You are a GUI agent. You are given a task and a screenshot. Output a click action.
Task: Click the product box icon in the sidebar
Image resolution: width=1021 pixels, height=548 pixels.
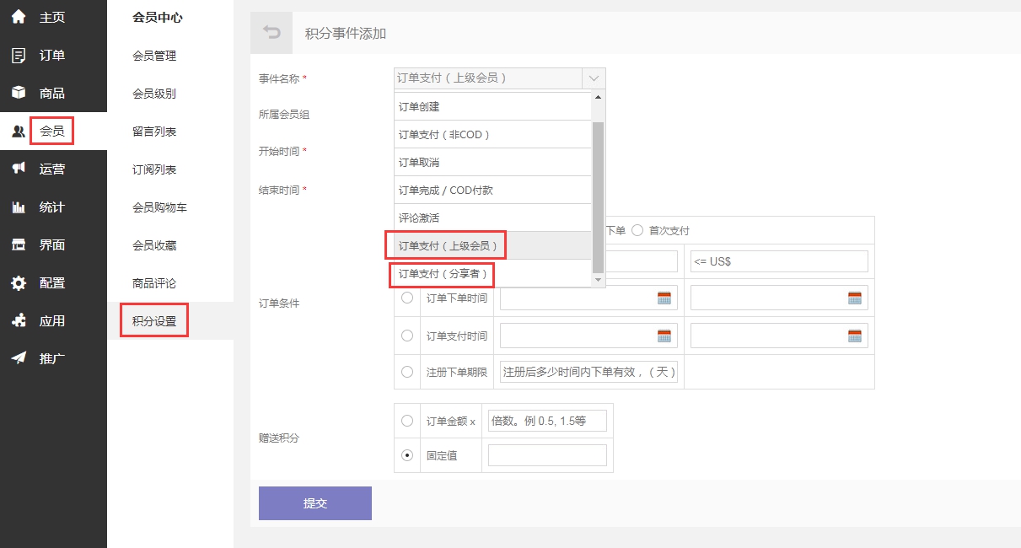pyautogui.click(x=19, y=93)
